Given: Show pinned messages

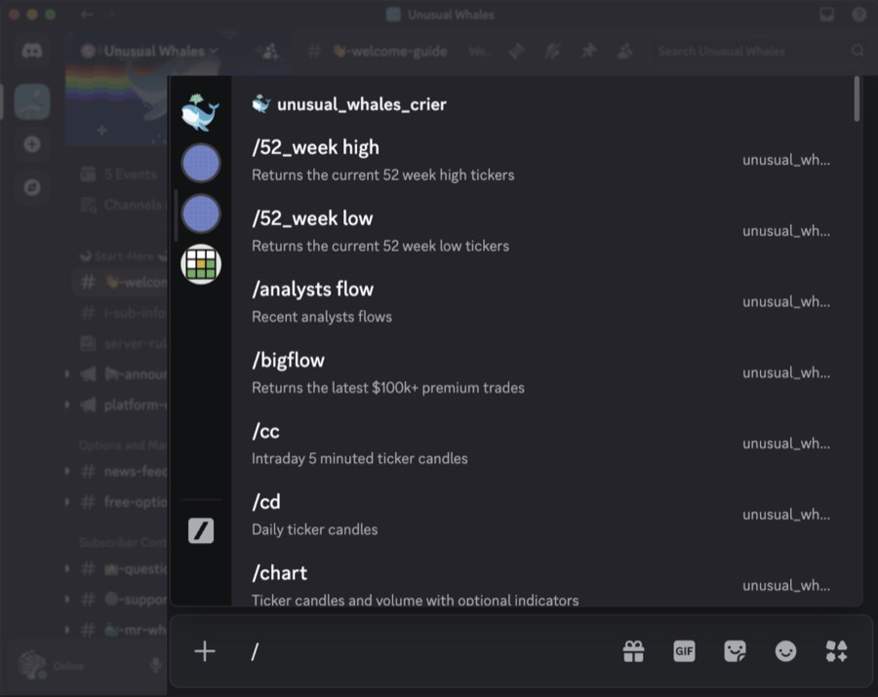Looking at the screenshot, I should click(588, 52).
